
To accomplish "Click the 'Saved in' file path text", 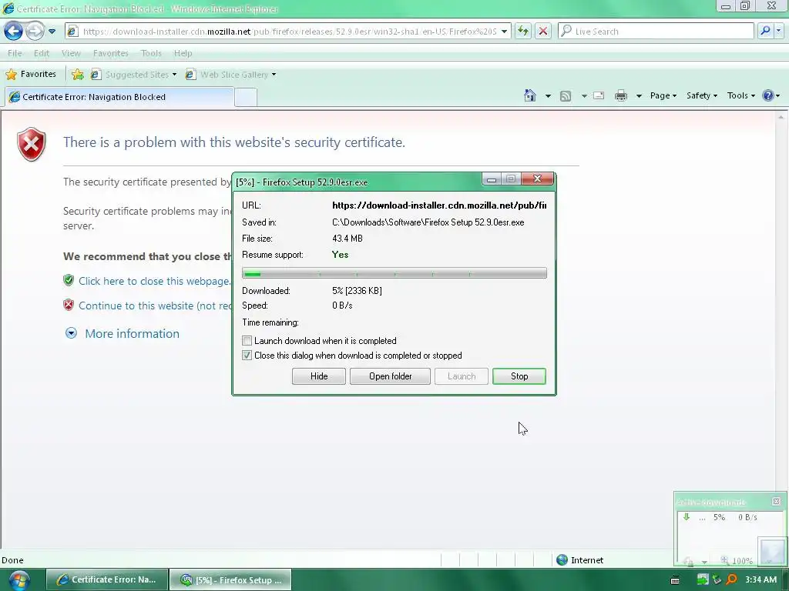I will click(428, 222).
